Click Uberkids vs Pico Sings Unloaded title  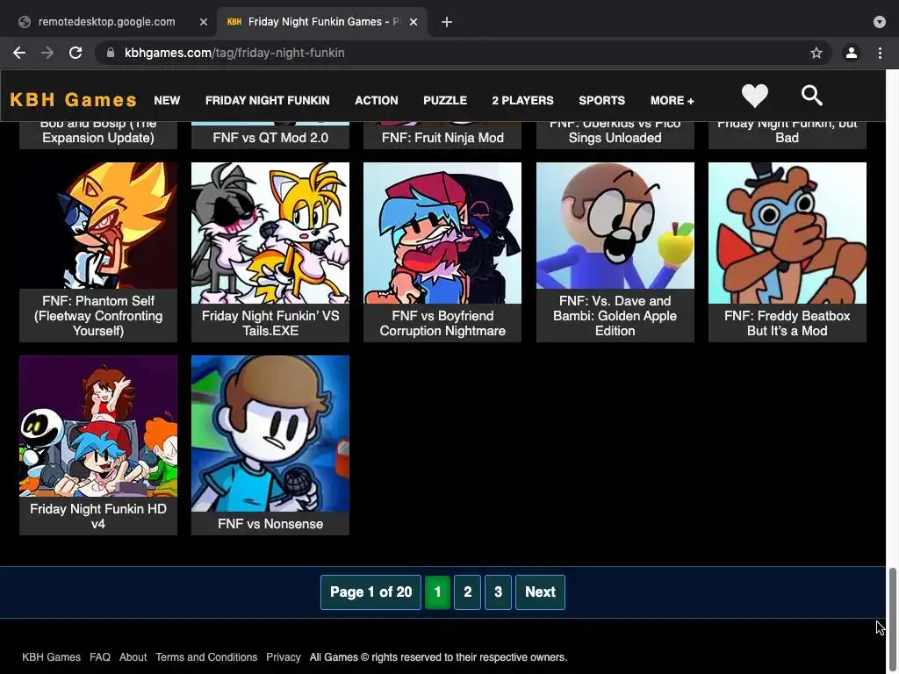tap(615, 132)
